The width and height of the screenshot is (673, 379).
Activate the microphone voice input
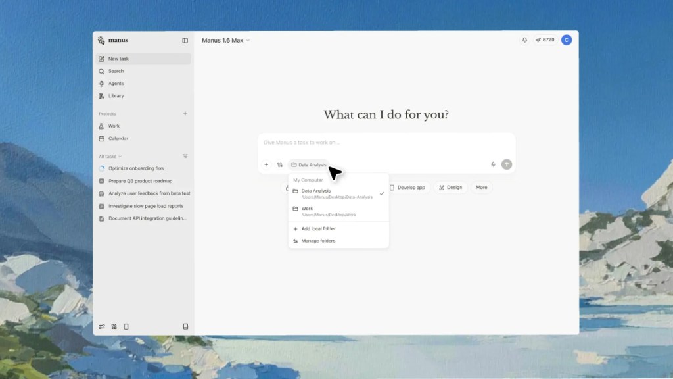(493, 164)
